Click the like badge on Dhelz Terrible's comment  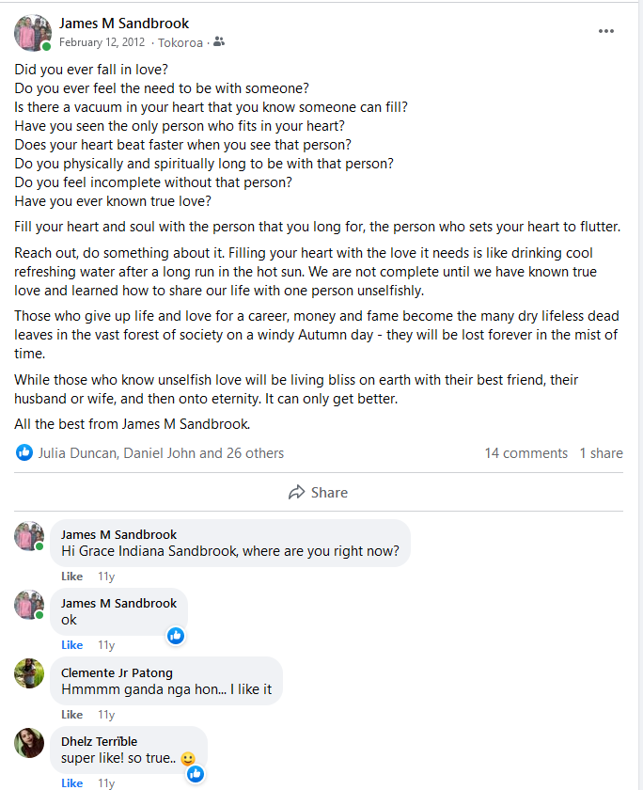coord(195,773)
